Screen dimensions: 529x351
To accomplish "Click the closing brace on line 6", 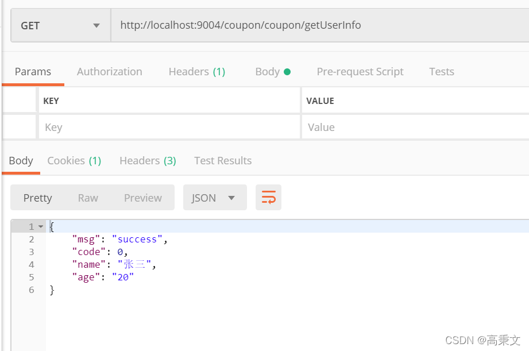I will 52,290.
